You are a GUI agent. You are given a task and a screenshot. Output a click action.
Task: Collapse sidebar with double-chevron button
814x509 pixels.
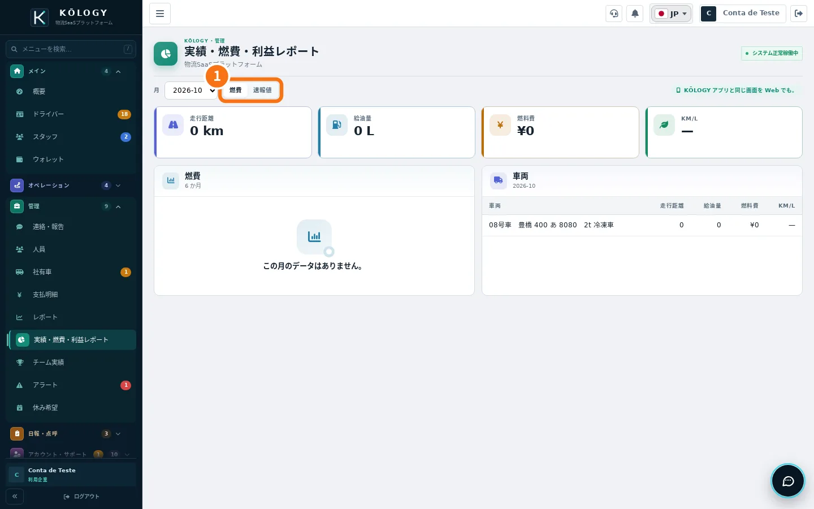pyautogui.click(x=15, y=496)
